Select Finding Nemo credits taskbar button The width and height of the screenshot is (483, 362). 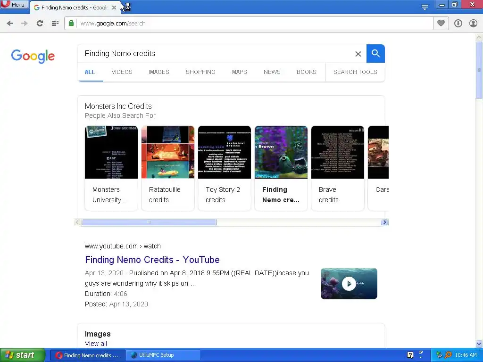coord(87,355)
